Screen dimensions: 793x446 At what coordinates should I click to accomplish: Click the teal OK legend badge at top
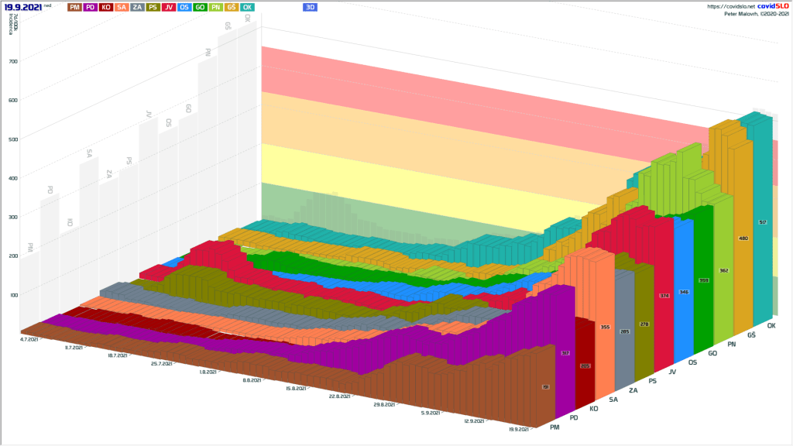[247, 7]
